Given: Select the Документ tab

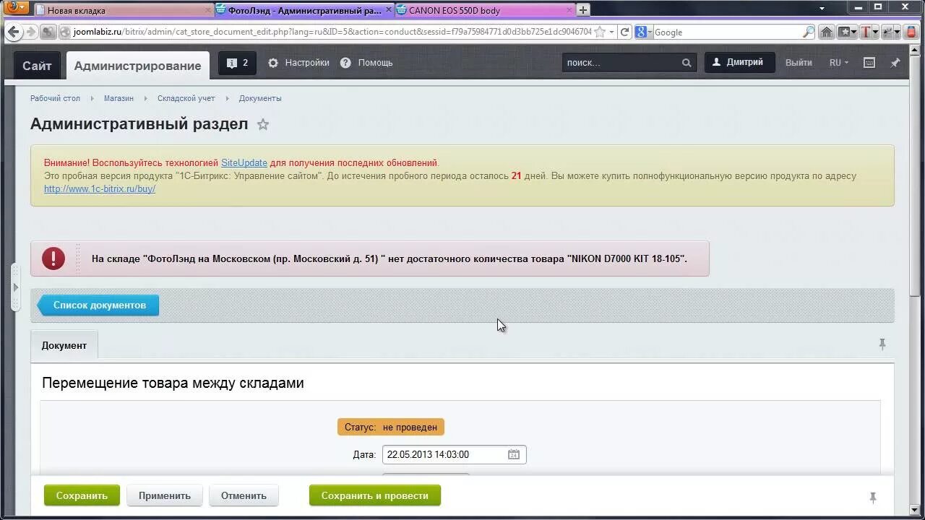Looking at the screenshot, I should point(64,345).
